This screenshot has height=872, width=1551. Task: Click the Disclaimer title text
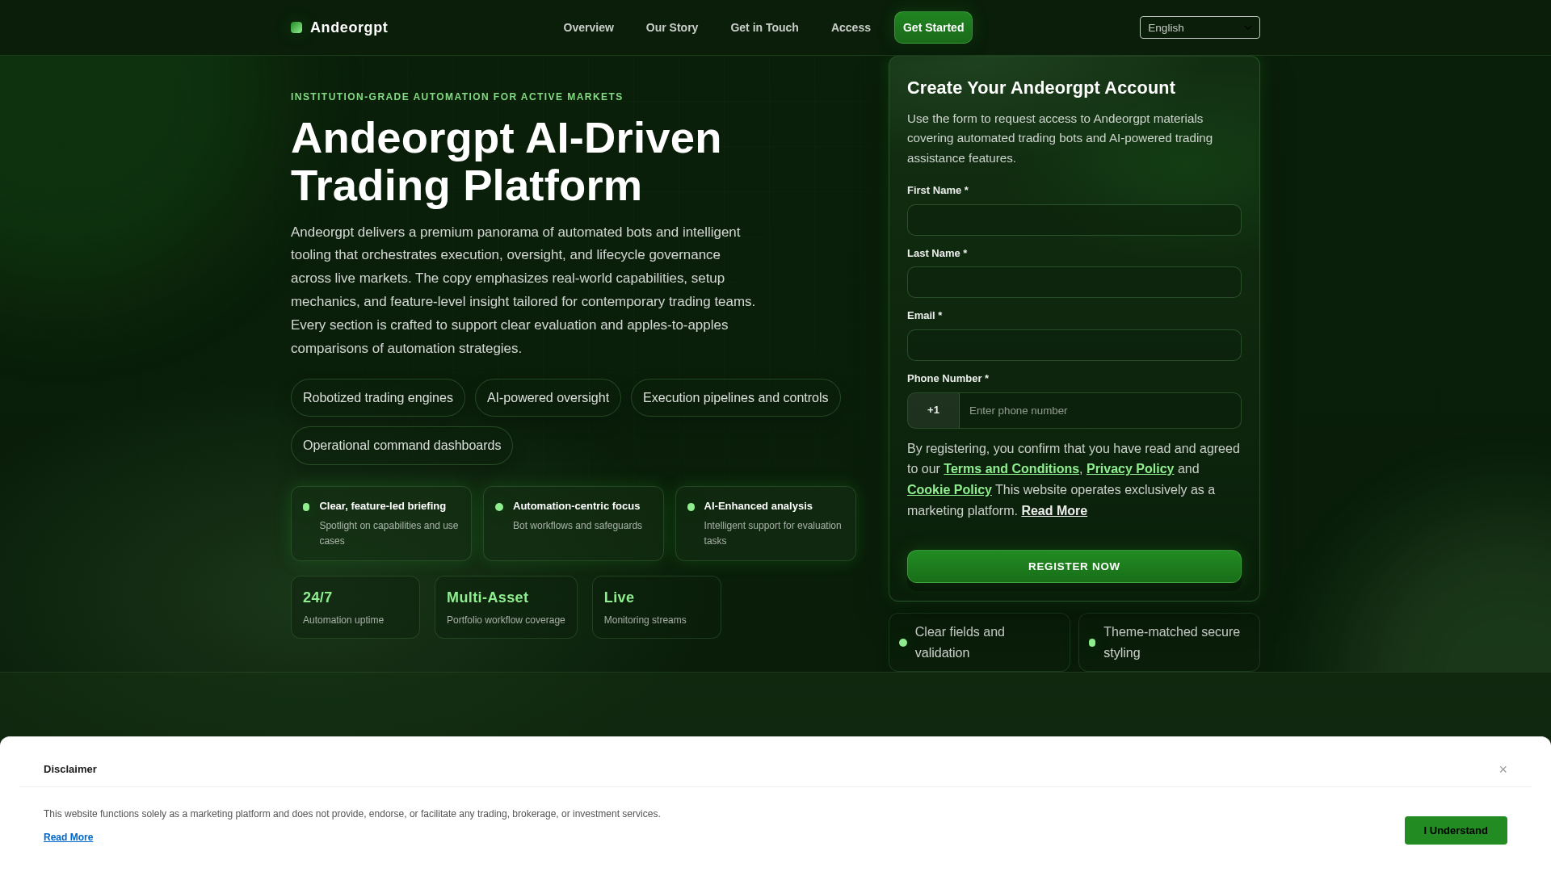[x=70, y=769]
